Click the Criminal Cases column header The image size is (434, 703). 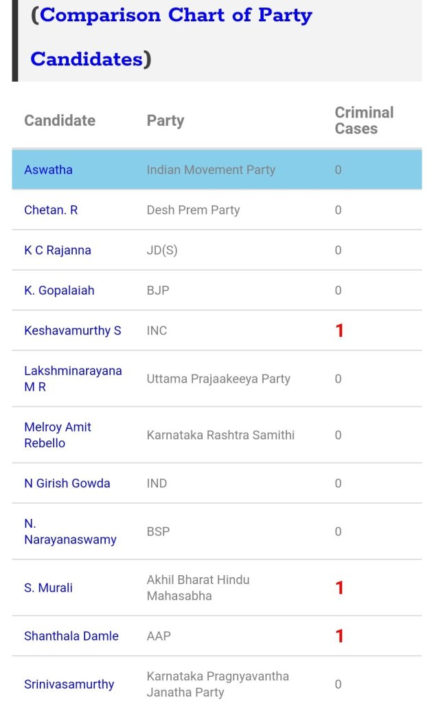pos(364,121)
